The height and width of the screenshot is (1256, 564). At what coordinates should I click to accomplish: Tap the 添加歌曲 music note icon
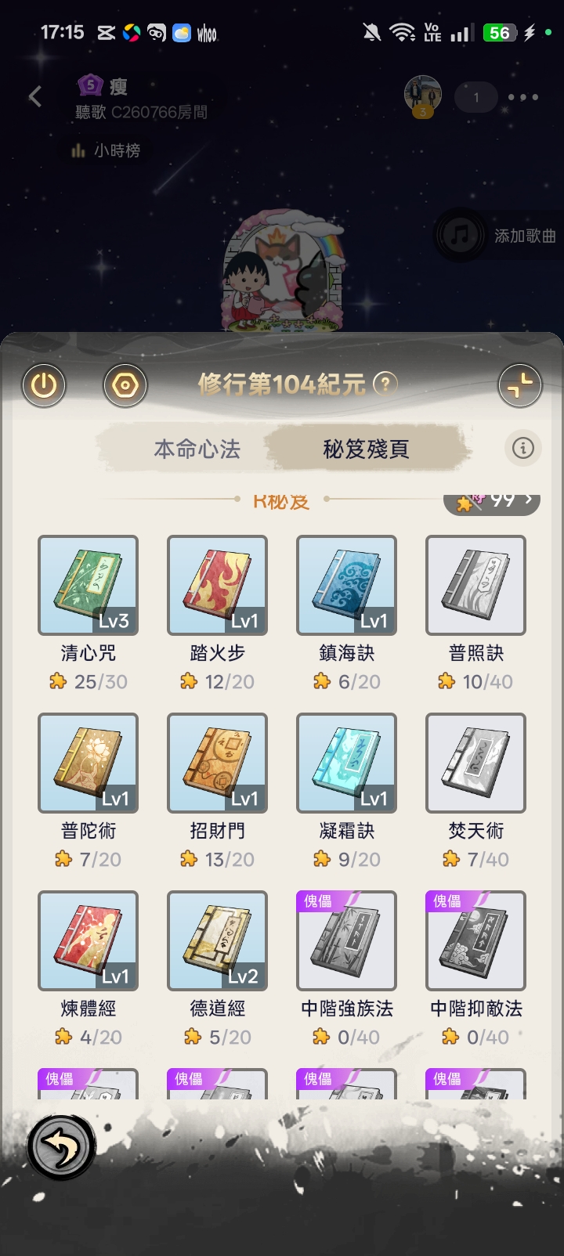[460, 235]
